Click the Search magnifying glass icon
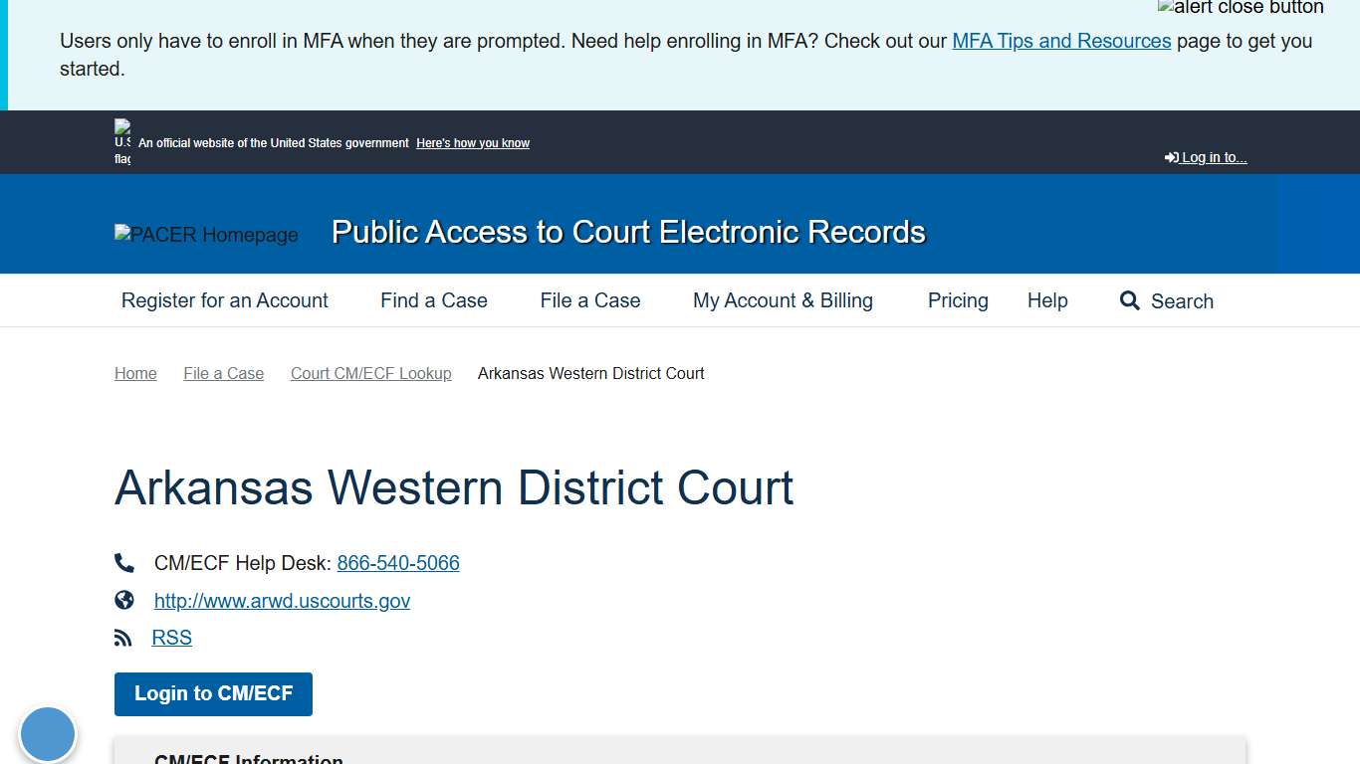 coord(1129,300)
